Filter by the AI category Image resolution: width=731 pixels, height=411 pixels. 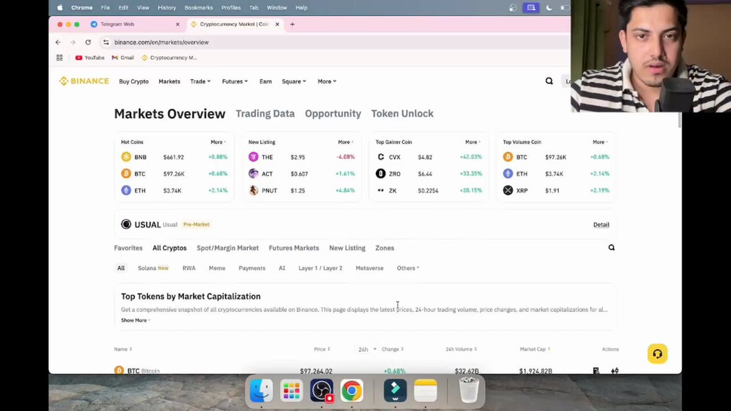[281, 268]
